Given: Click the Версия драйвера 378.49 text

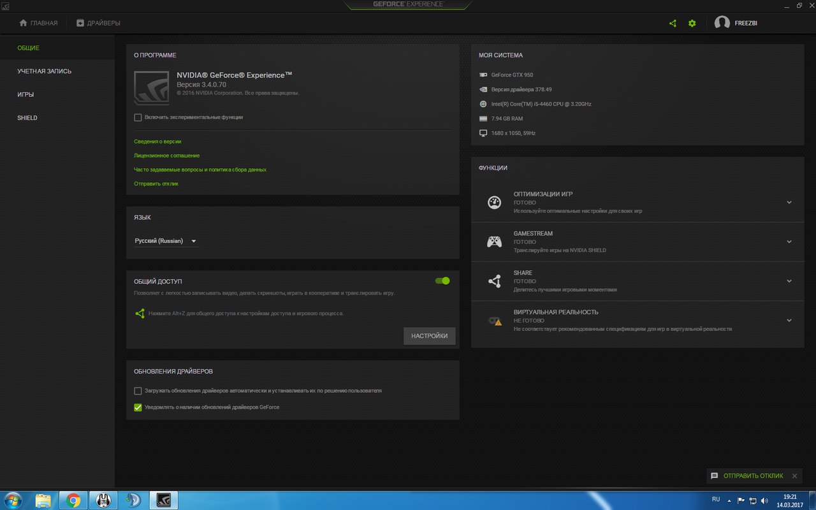Looking at the screenshot, I should coord(521,89).
